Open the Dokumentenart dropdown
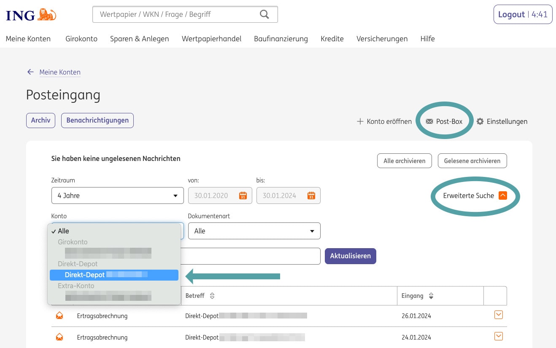 (254, 231)
